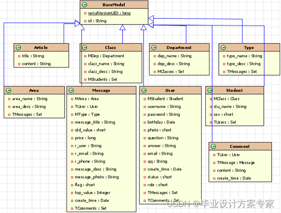Pick the stu_name : String attribute
The image size is (281, 213).
[230, 106]
